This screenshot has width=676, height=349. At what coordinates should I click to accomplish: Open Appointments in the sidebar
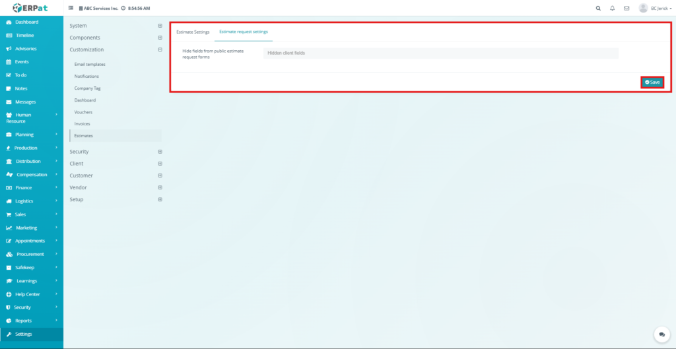pos(32,241)
